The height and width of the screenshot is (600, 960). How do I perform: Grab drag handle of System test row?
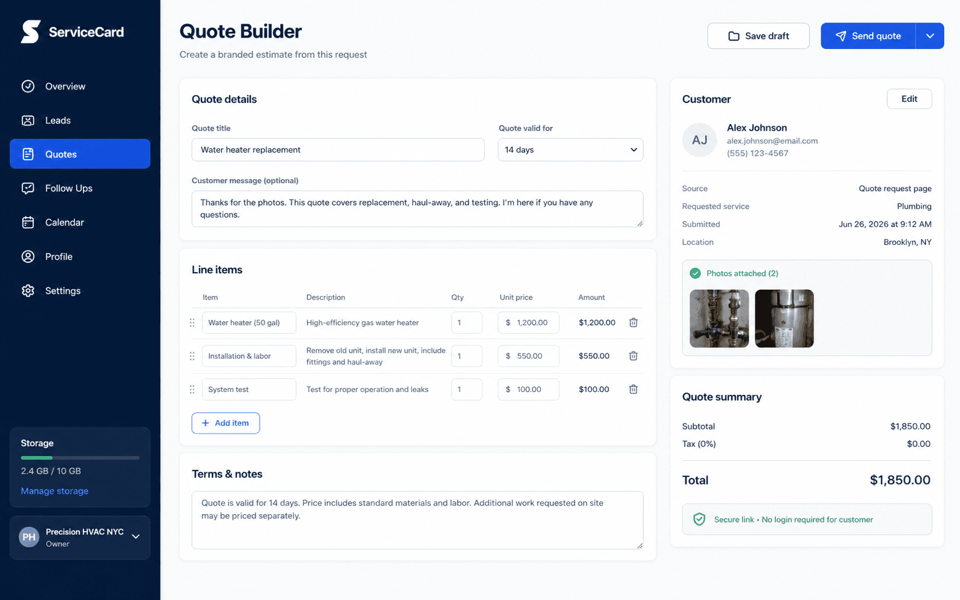[x=192, y=389]
